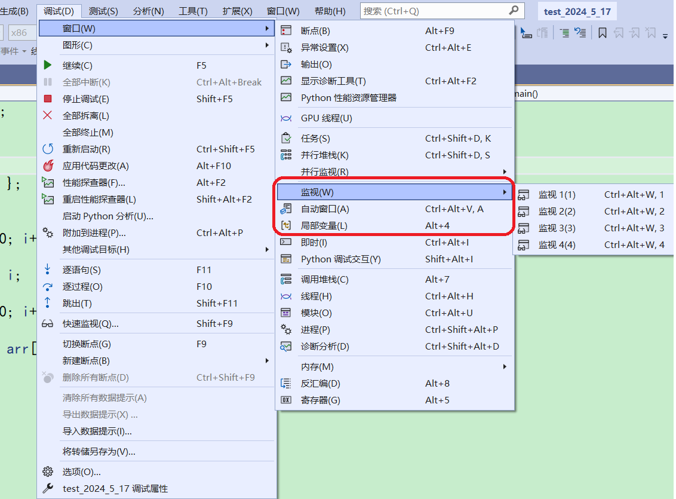The image size is (676, 499).
Task: Click the Step Out up-arrow icon
Action: click(x=47, y=303)
